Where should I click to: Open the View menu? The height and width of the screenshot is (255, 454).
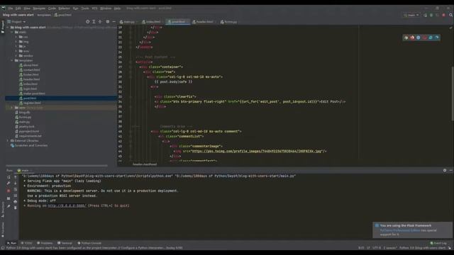pos(27,8)
